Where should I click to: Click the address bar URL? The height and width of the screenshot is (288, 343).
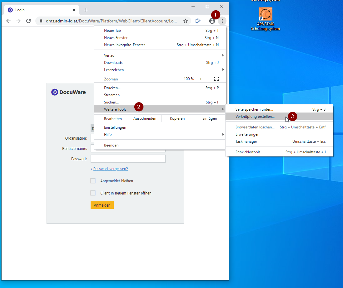pyautogui.click(x=111, y=21)
